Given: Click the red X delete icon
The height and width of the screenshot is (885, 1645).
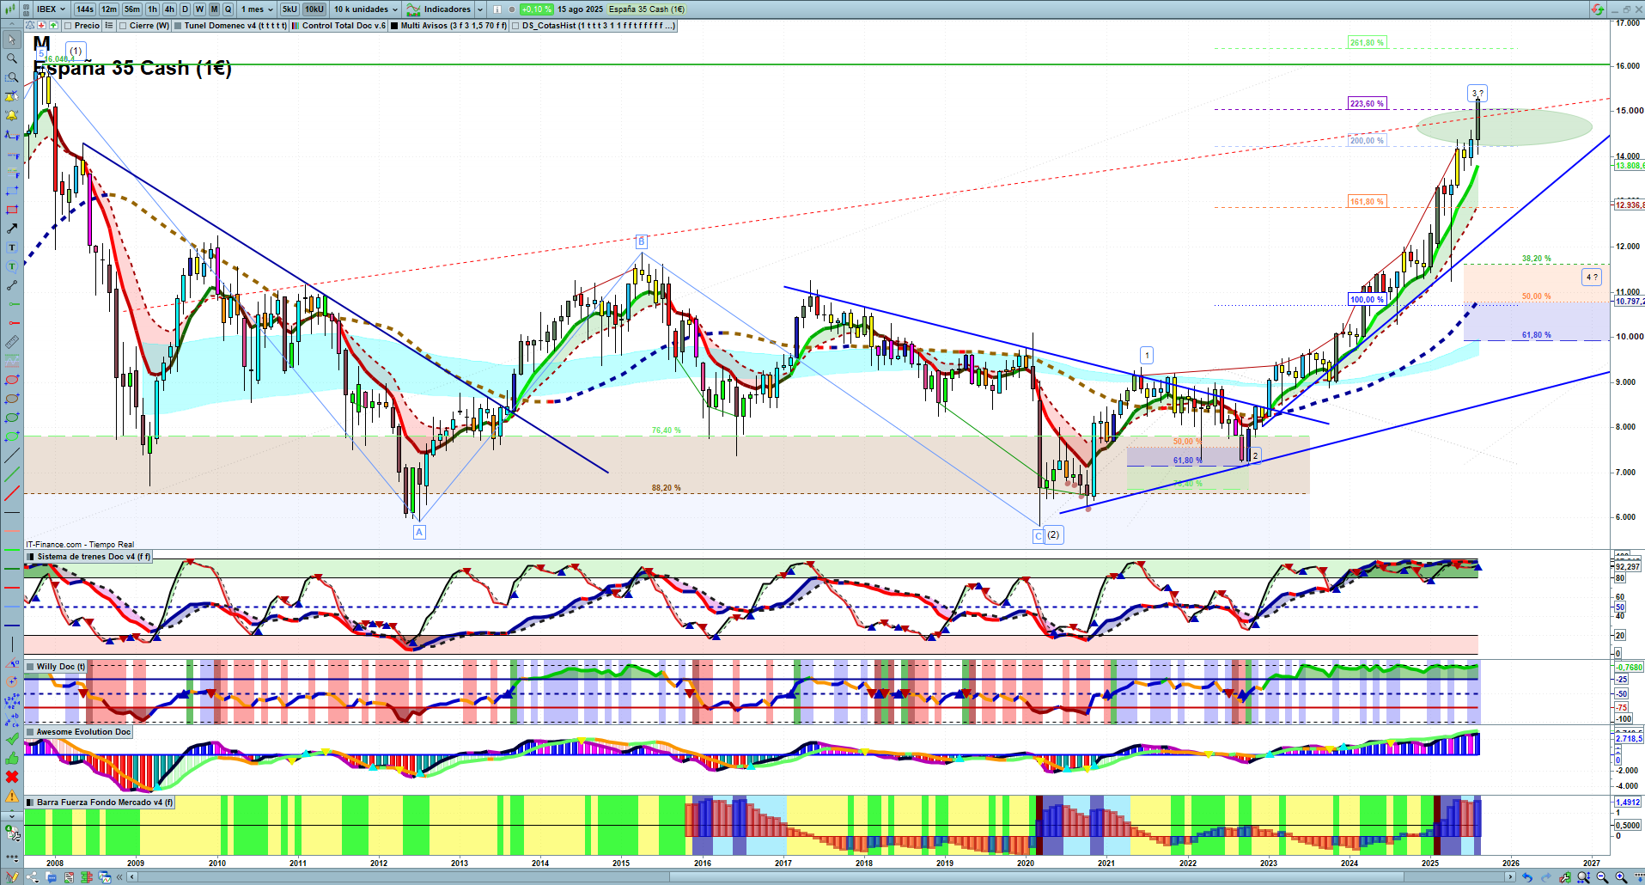Looking at the screenshot, I should click(x=12, y=777).
